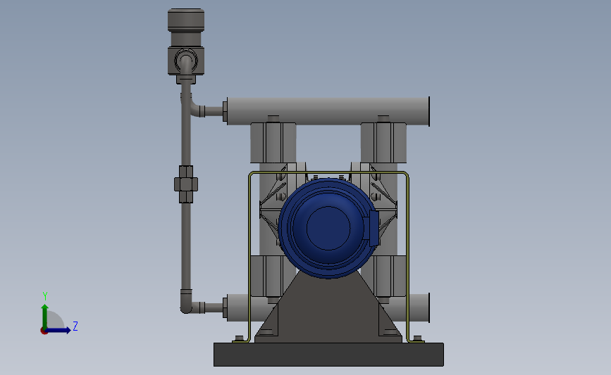This screenshot has height=375, width=611.
Task: Click the upper horizontal manifold pipe
Action: point(328,111)
